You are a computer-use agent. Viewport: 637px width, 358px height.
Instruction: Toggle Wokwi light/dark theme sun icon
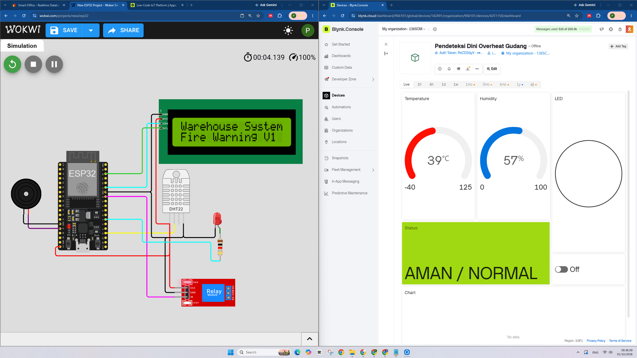[x=288, y=30]
